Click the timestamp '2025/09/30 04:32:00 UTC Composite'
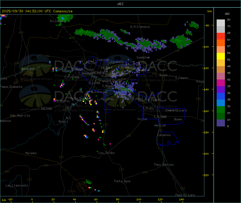This screenshot has width=241, height=203. pyautogui.click(x=37, y=11)
